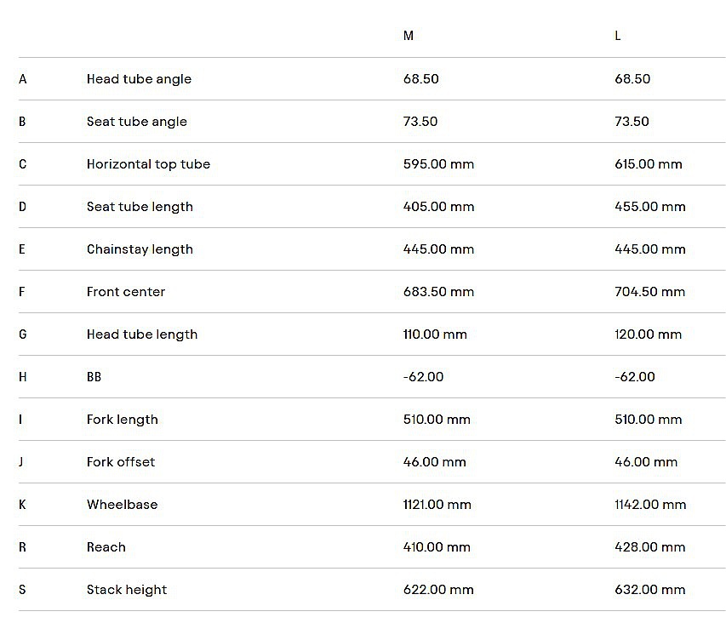Select the Head tube angle row label
726x623 pixels.
click(139, 79)
